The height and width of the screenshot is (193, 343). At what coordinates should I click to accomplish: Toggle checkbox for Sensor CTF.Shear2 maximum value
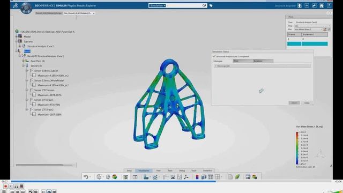pos(34,114)
